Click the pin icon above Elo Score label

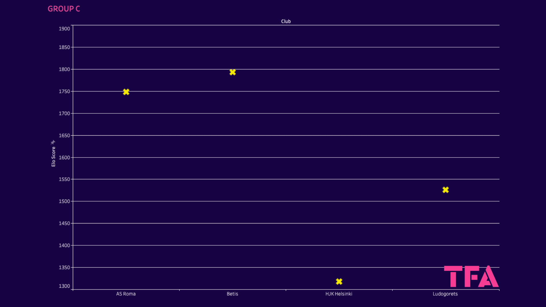(53, 142)
